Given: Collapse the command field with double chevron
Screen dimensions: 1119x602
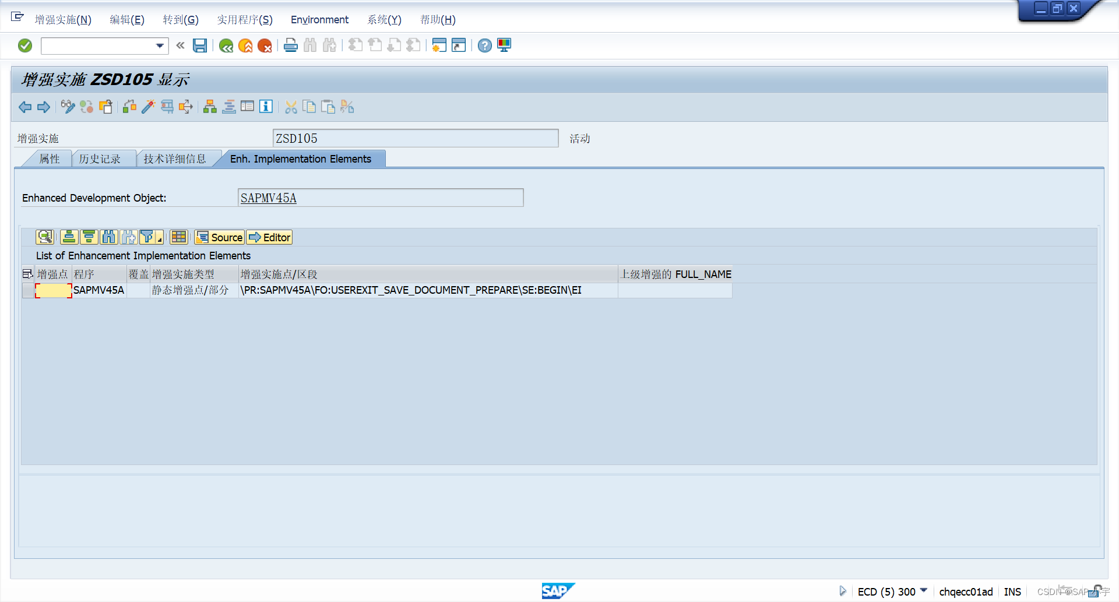Looking at the screenshot, I should click(180, 45).
